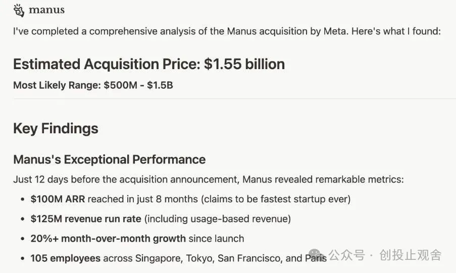The image size is (456, 273).
Task: Click the Manus hand logo icon
Action: coord(19,10)
